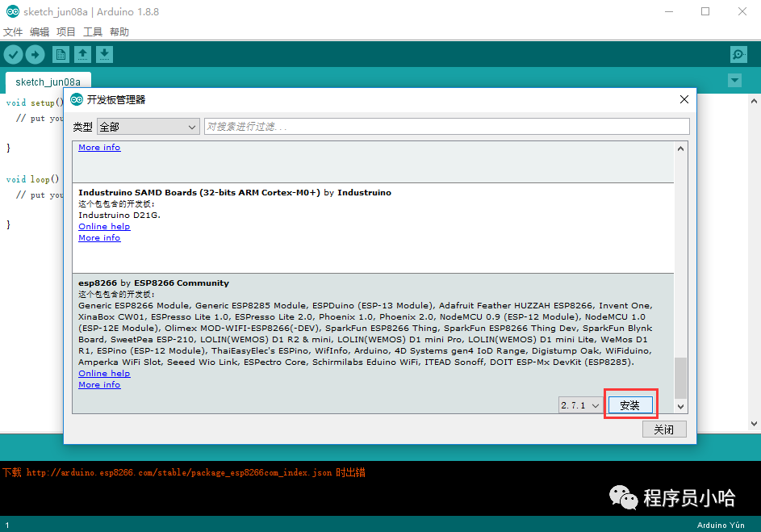Open the esp8266 Online help link
The image size is (761, 532).
click(x=104, y=374)
